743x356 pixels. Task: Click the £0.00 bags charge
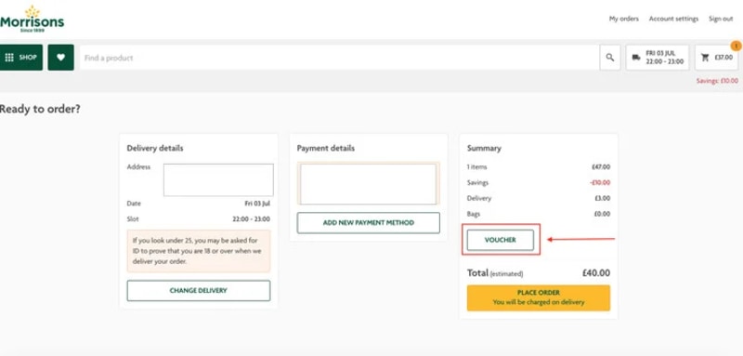[x=602, y=214]
